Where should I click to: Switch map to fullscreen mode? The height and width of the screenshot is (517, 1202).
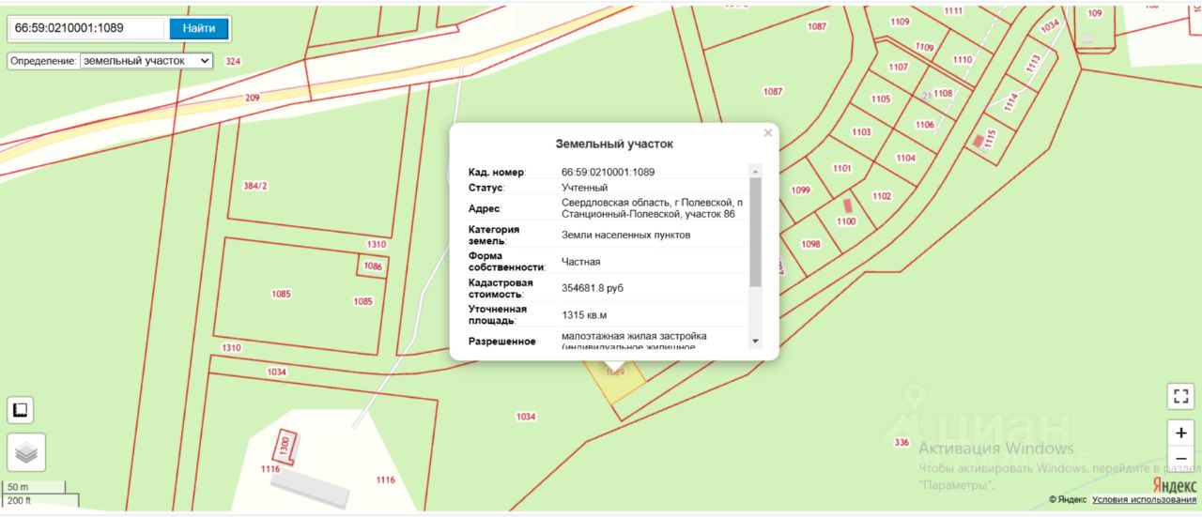click(1180, 396)
